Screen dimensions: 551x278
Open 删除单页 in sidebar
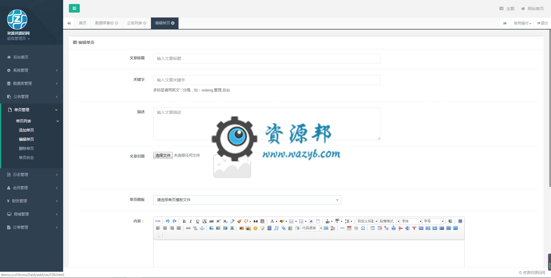point(26,148)
